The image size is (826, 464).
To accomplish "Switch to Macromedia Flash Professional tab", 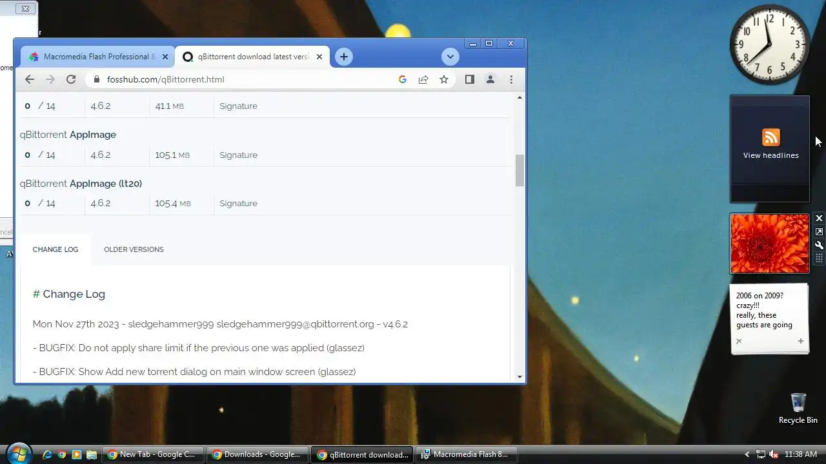I will 98,57.
